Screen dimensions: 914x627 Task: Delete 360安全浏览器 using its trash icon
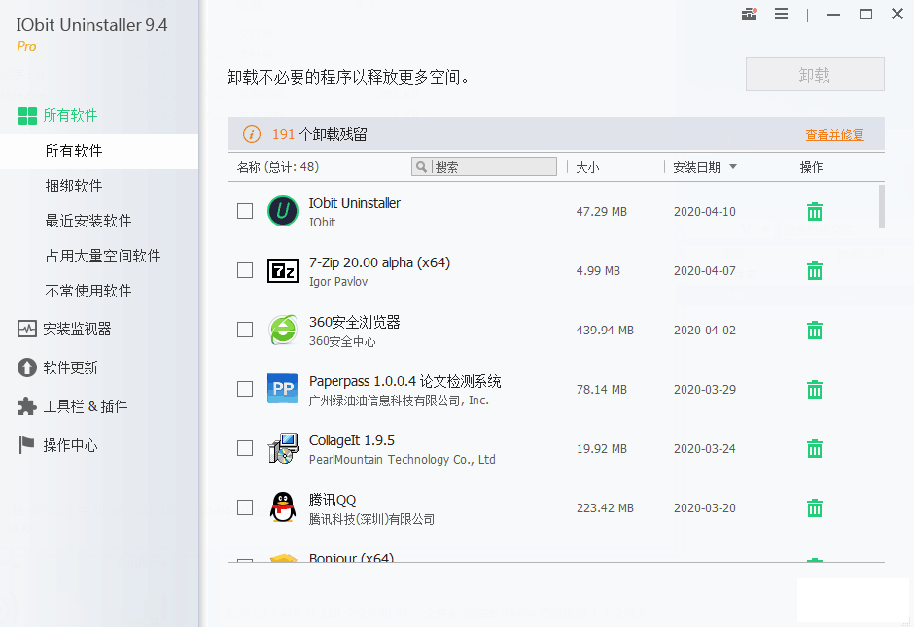[x=815, y=331]
